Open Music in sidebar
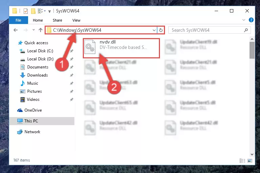This screenshot has height=173, width=260. tap(32, 83)
